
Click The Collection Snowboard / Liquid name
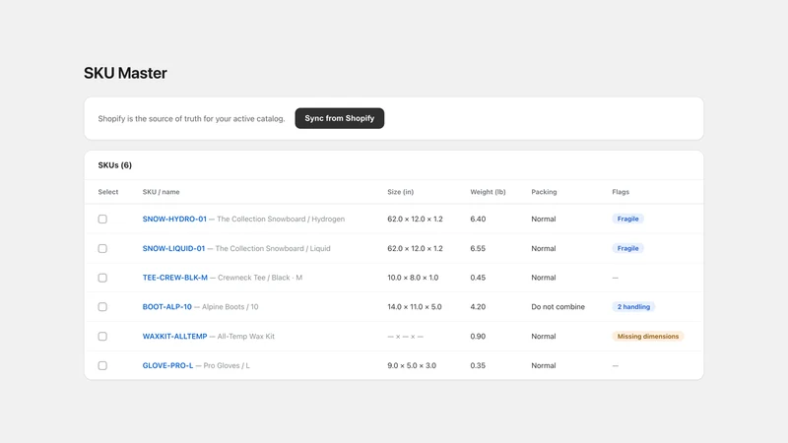click(x=273, y=249)
